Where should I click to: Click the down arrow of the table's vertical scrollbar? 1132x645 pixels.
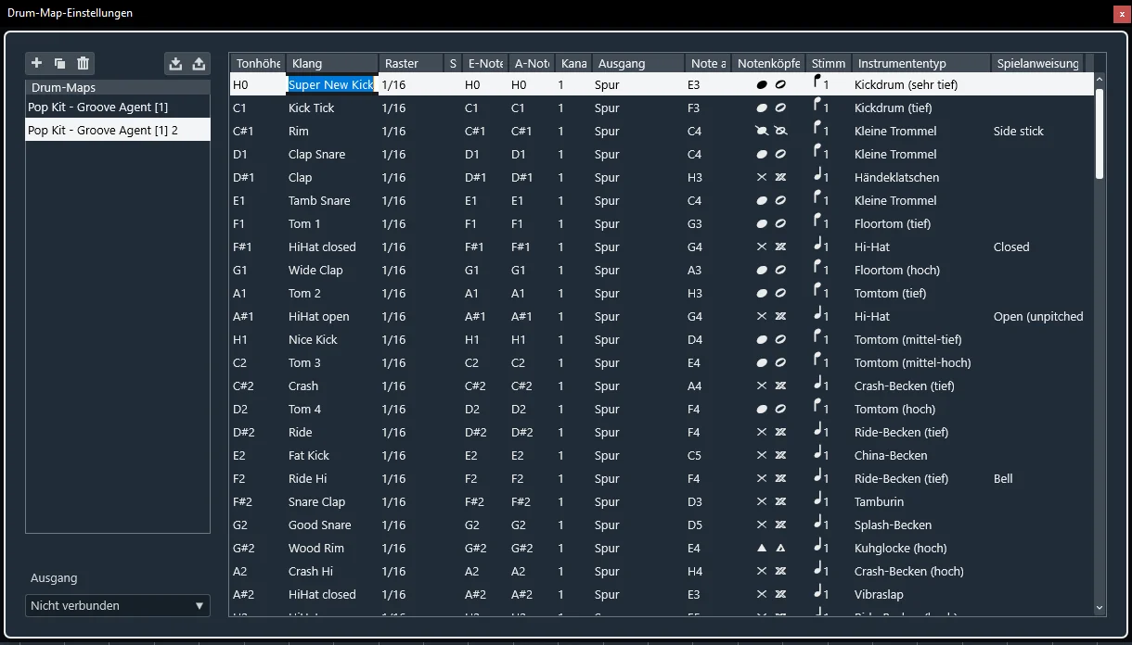(1100, 608)
